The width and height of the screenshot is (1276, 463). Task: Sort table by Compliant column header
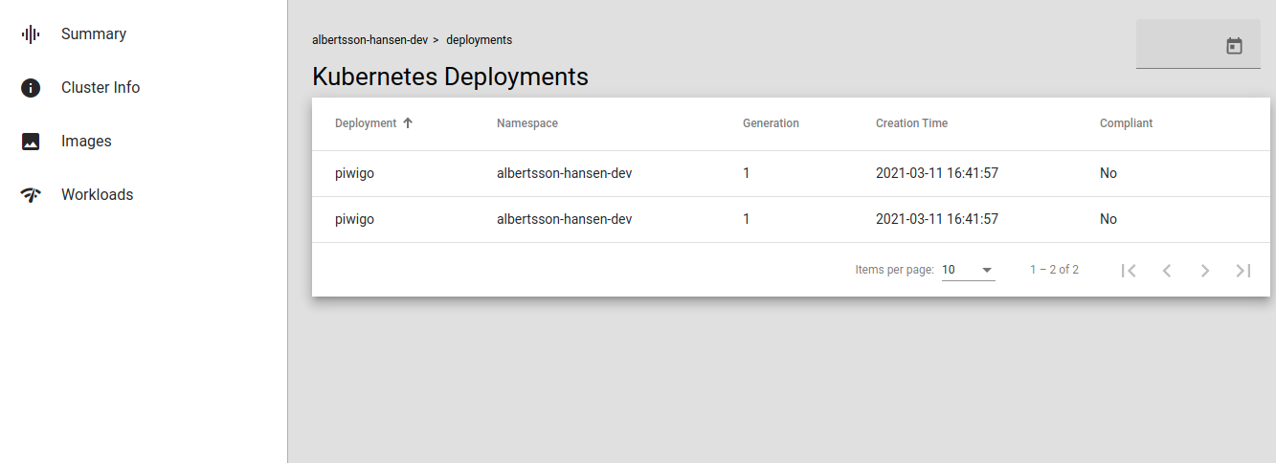(1126, 123)
